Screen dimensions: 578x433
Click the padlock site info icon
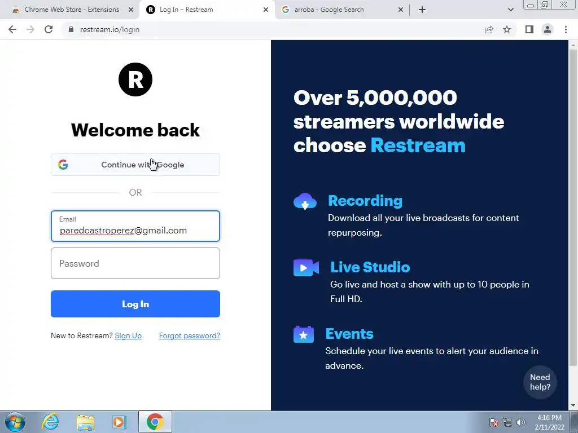(71, 29)
